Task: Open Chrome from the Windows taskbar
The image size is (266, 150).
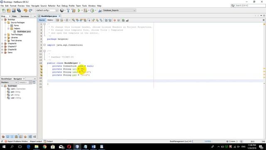Action: pos(44,147)
